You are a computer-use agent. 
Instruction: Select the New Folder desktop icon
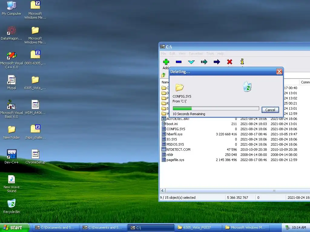click(x=12, y=132)
